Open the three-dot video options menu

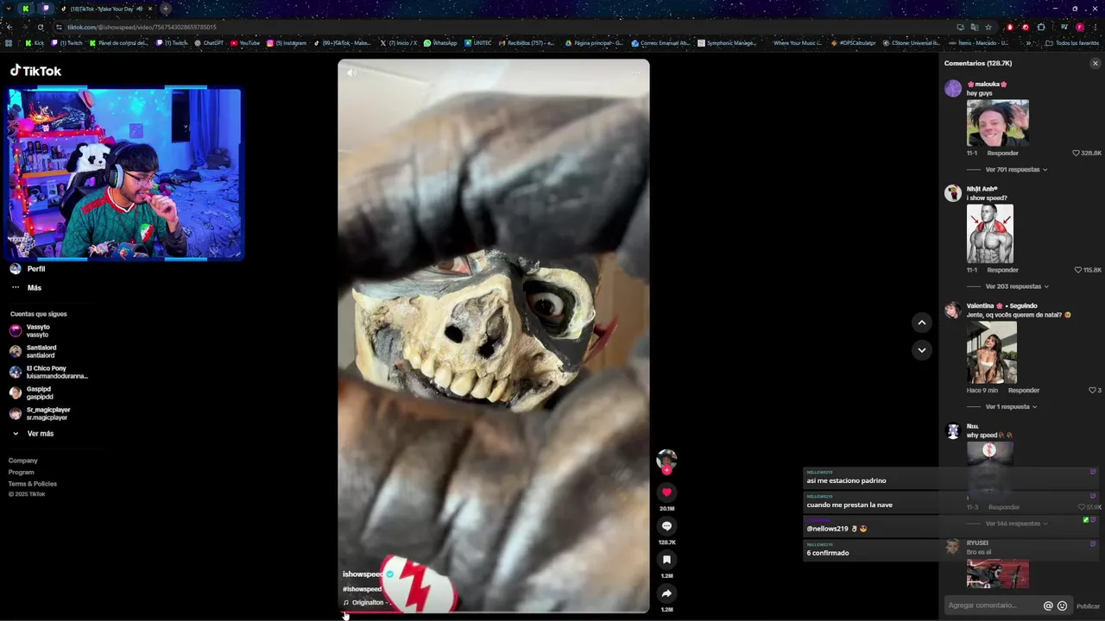click(637, 72)
